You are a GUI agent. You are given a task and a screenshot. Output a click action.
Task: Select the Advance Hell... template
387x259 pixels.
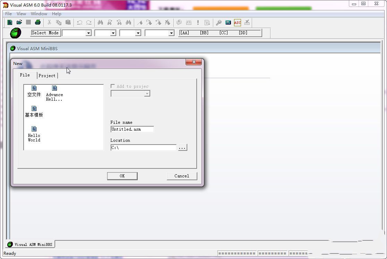click(x=54, y=93)
